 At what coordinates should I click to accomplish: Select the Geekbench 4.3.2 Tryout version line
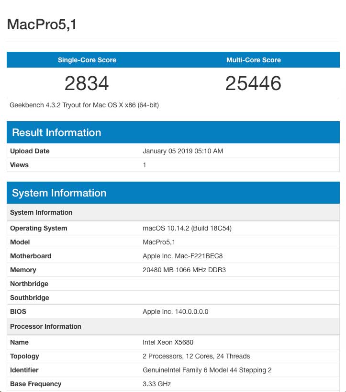84,105
